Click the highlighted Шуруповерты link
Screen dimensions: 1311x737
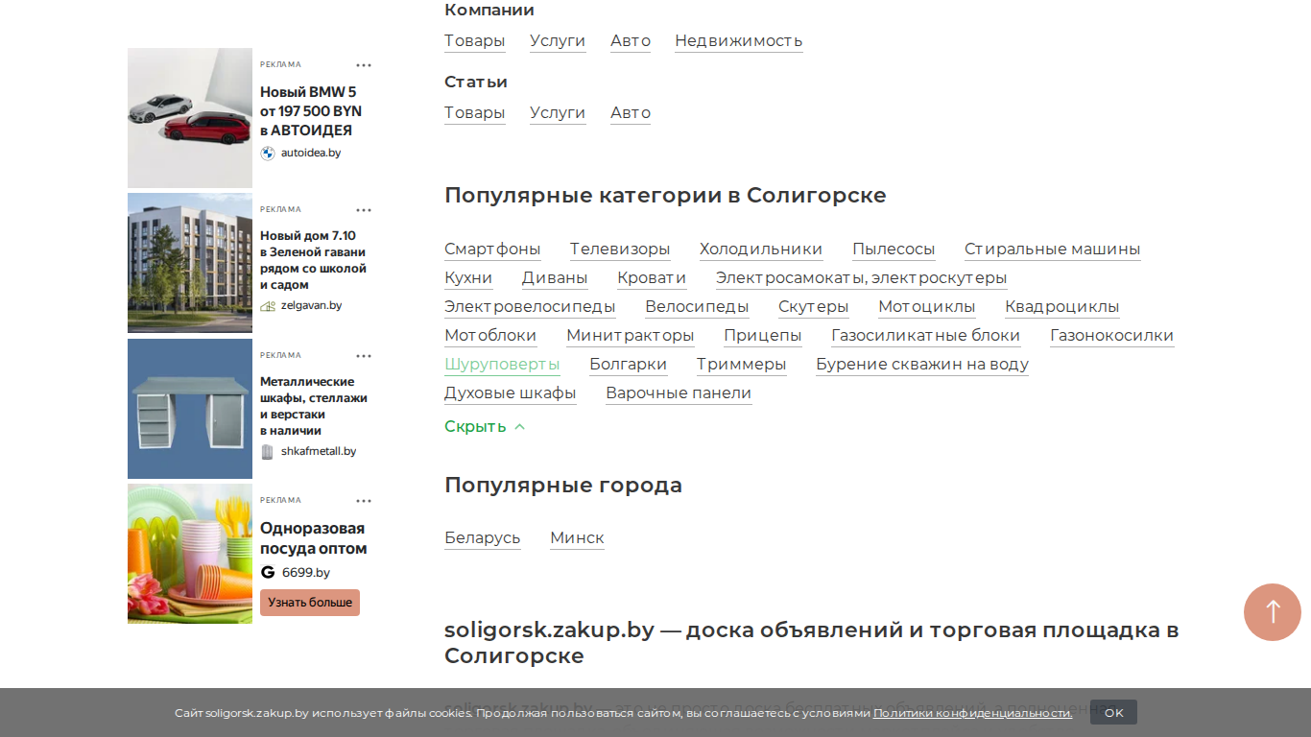coord(502,364)
